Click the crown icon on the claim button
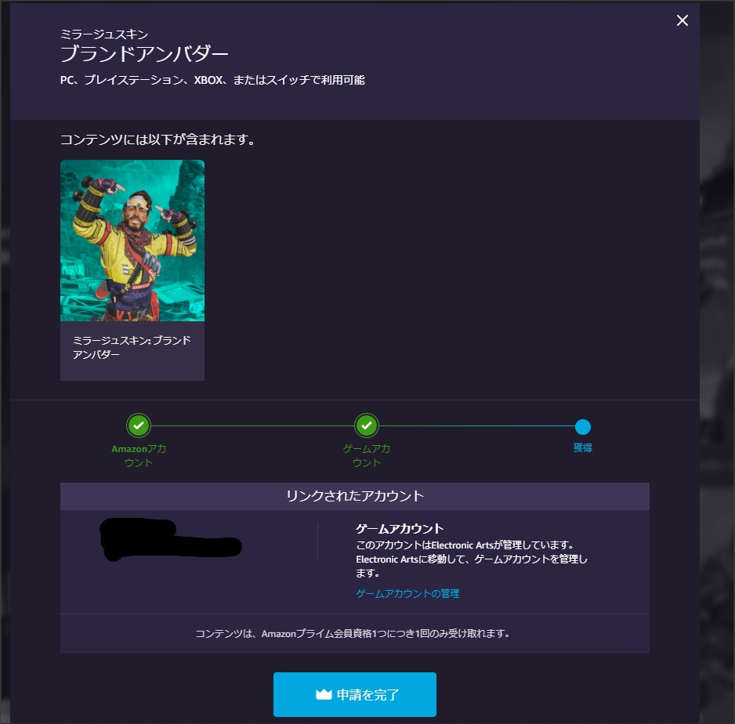This screenshot has height=724, width=735. pos(324,694)
